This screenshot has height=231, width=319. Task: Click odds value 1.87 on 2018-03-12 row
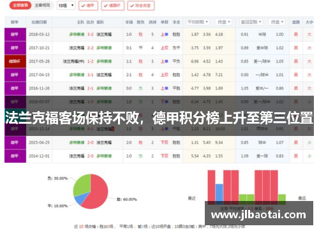pos(195,34)
